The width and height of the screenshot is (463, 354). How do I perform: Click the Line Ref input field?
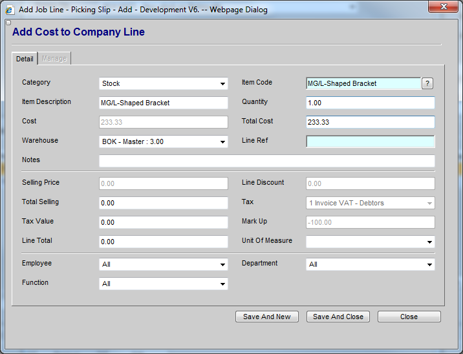point(370,141)
